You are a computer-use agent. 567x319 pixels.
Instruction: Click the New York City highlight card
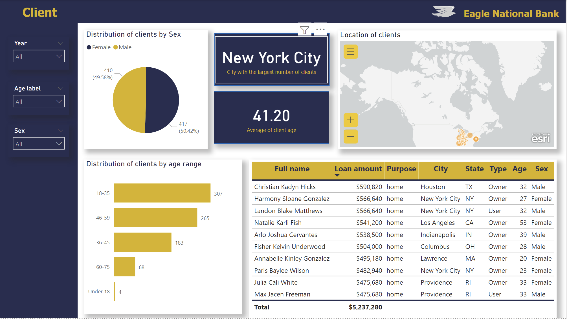(271, 59)
